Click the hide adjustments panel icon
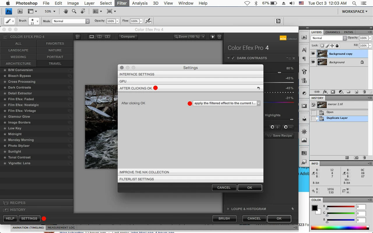The height and width of the screenshot is (233, 373). tap(219, 37)
